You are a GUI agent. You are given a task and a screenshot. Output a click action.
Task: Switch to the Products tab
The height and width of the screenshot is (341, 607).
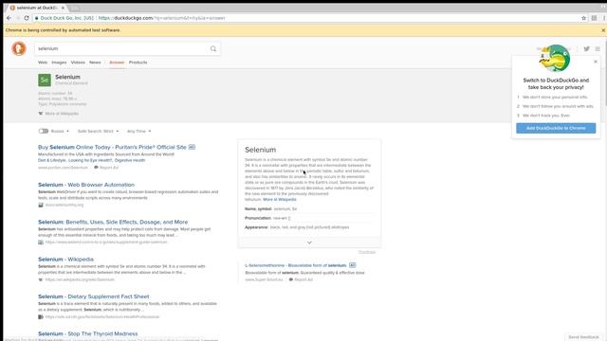point(138,63)
